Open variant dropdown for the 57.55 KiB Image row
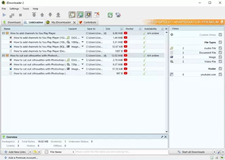225x160 pixels. pyautogui.click(x=82, y=69)
